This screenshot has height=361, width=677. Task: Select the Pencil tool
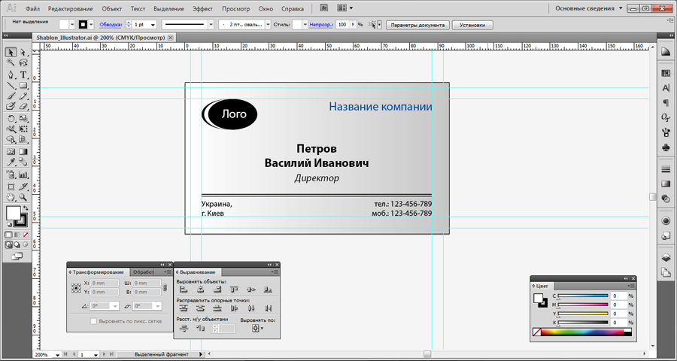pyautogui.click(x=23, y=96)
